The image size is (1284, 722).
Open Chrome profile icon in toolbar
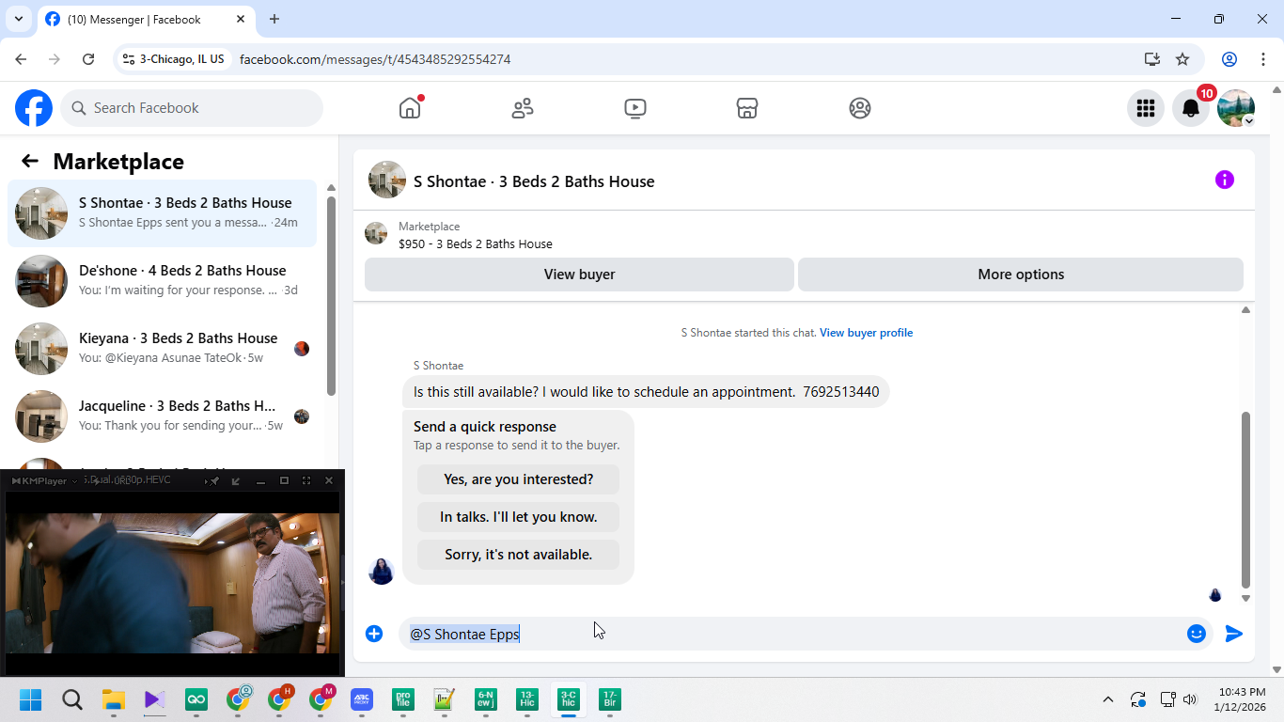pyautogui.click(x=1229, y=59)
